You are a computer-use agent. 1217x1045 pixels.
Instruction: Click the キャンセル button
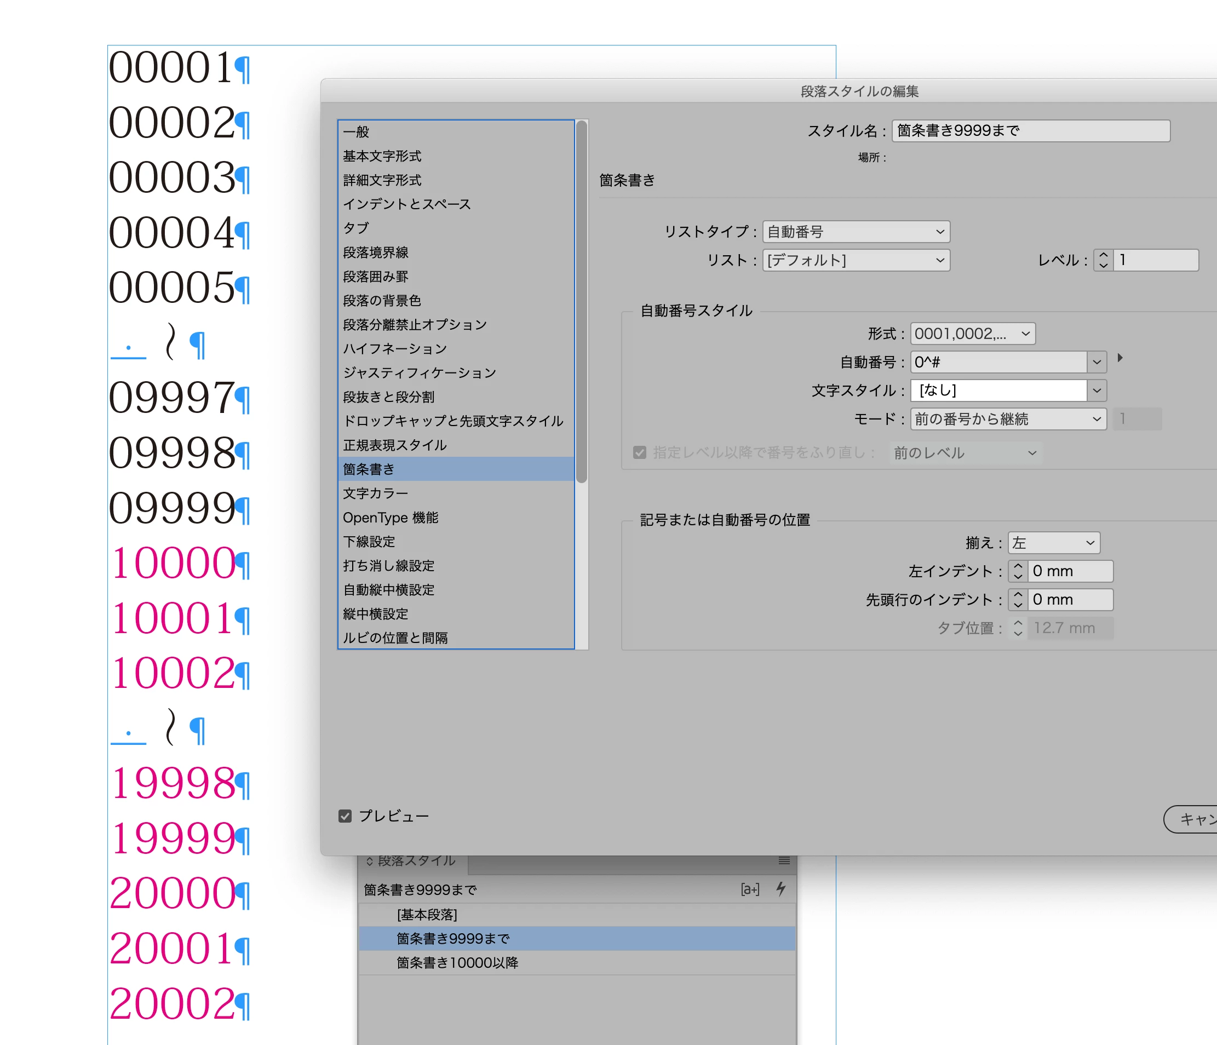pos(1192,819)
